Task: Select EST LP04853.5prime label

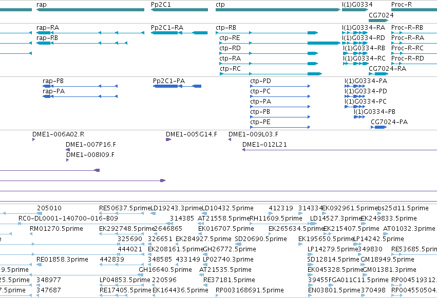Action: coord(125,280)
